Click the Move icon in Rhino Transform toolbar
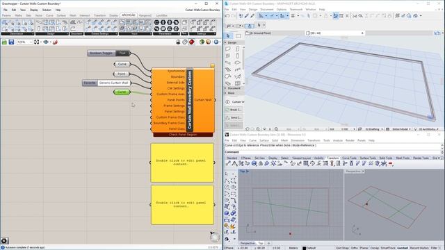Screen dimensions: 445x250 coord(229,164)
